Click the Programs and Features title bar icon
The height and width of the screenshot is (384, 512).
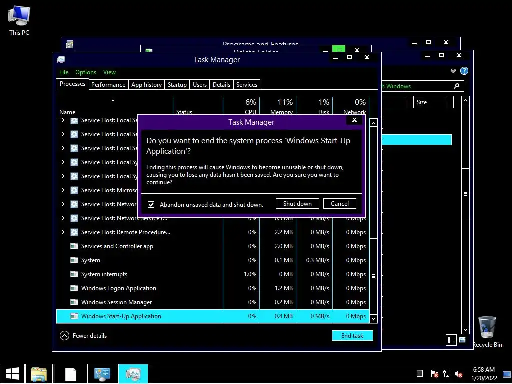(x=70, y=44)
